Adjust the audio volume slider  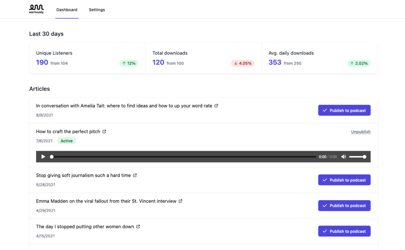click(357, 157)
